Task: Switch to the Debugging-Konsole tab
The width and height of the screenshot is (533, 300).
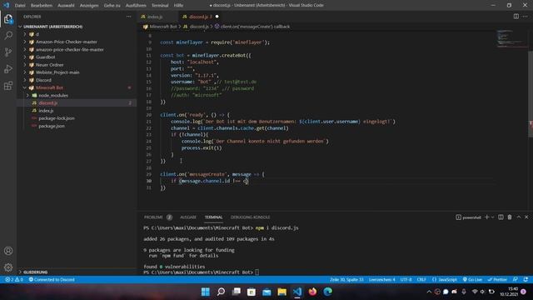Action: click(250, 217)
